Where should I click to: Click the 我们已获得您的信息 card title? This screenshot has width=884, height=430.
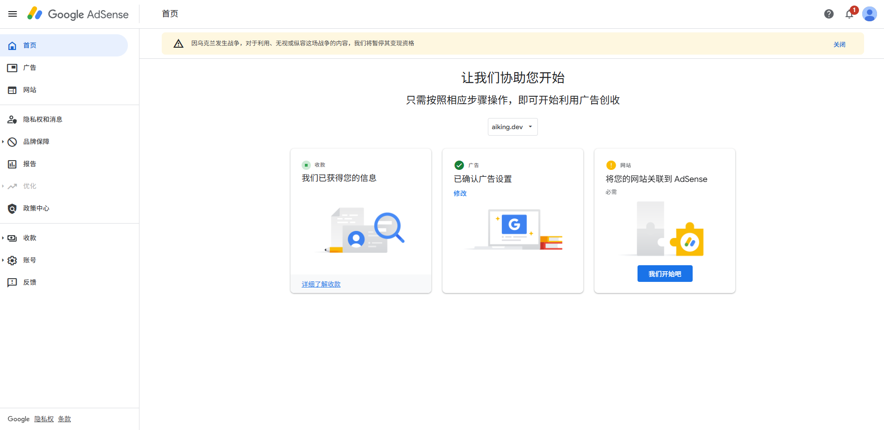pyautogui.click(x=339, y=178)
